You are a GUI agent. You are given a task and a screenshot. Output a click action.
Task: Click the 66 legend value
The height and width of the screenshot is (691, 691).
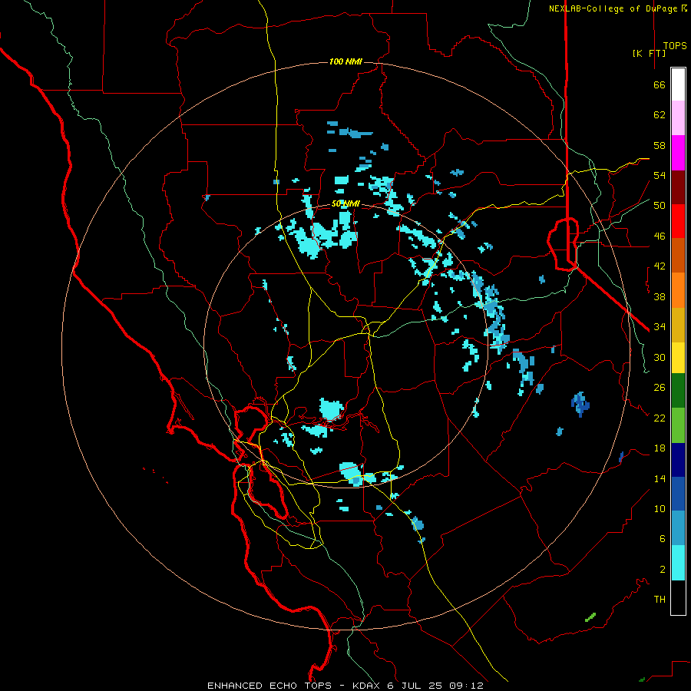(x=660, y=85)
